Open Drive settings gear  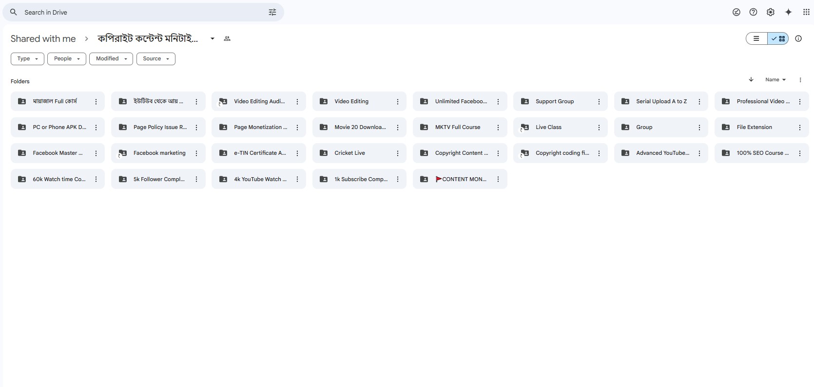[771, 12]
